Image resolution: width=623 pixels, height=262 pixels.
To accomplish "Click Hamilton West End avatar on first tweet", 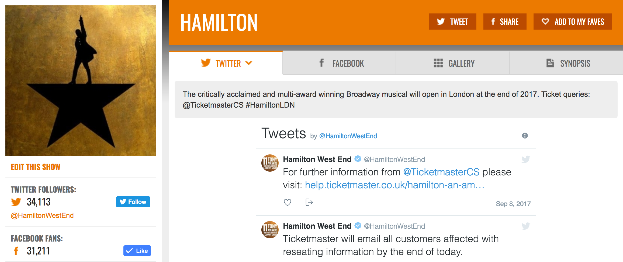I will click(270, 163).
